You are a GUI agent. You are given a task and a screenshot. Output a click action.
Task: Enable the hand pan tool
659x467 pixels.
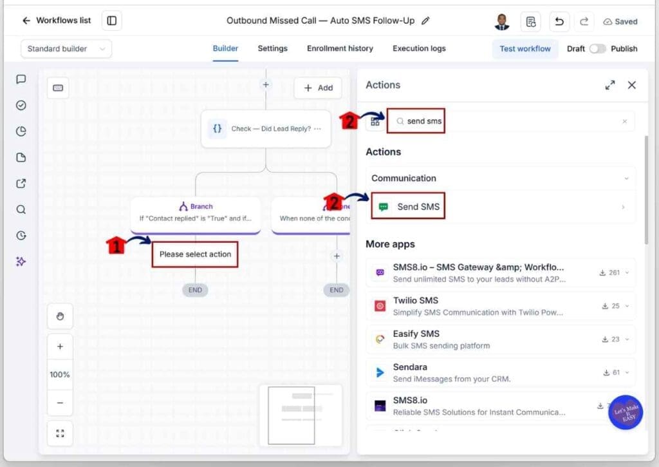click(60, 316)
